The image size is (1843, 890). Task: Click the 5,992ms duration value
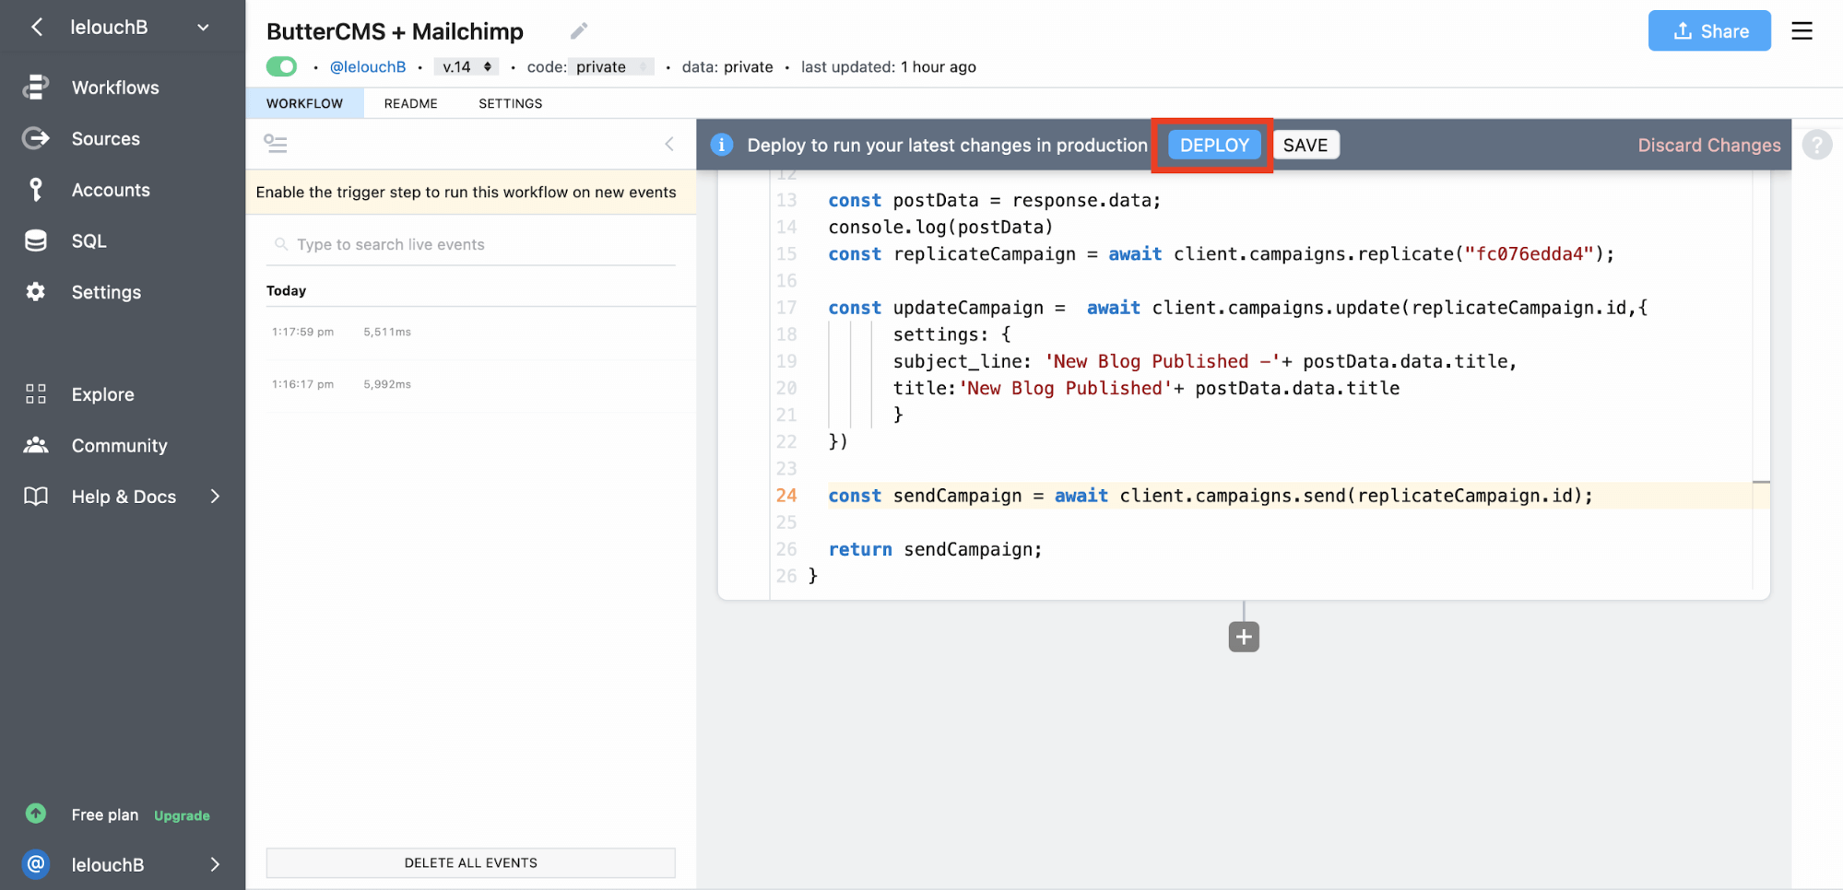(387, 384)
